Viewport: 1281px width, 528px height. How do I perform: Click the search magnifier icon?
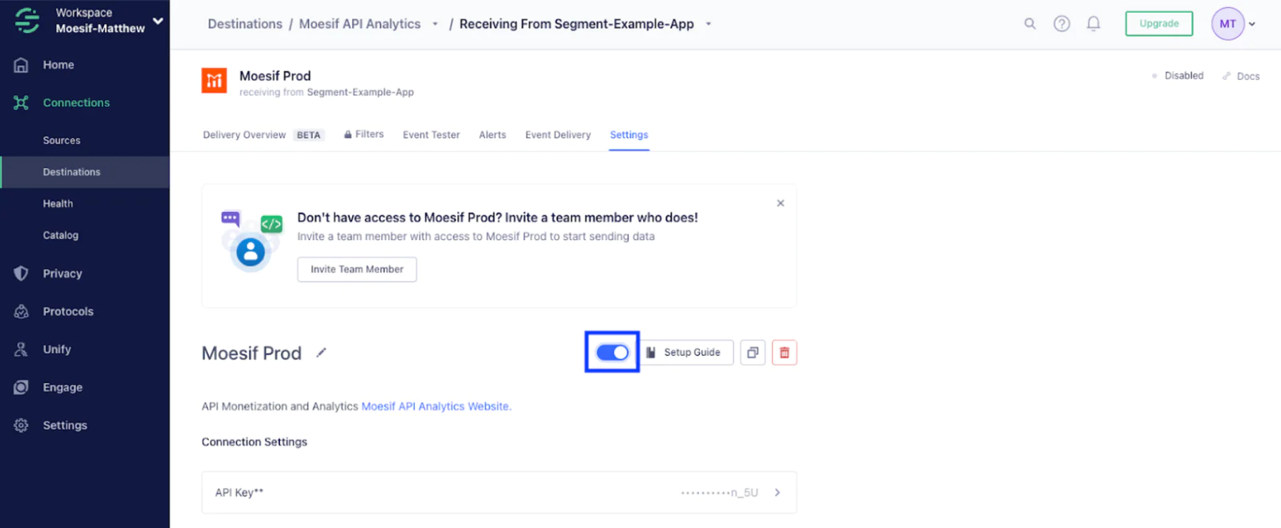click(x=1030, y=24)
